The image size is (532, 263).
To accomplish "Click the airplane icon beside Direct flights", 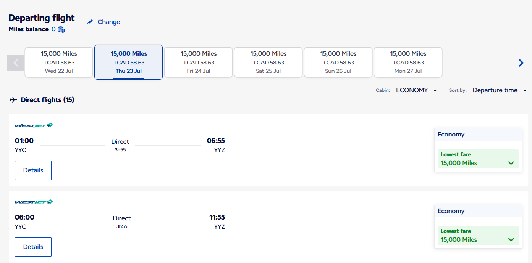I will 13,100.
